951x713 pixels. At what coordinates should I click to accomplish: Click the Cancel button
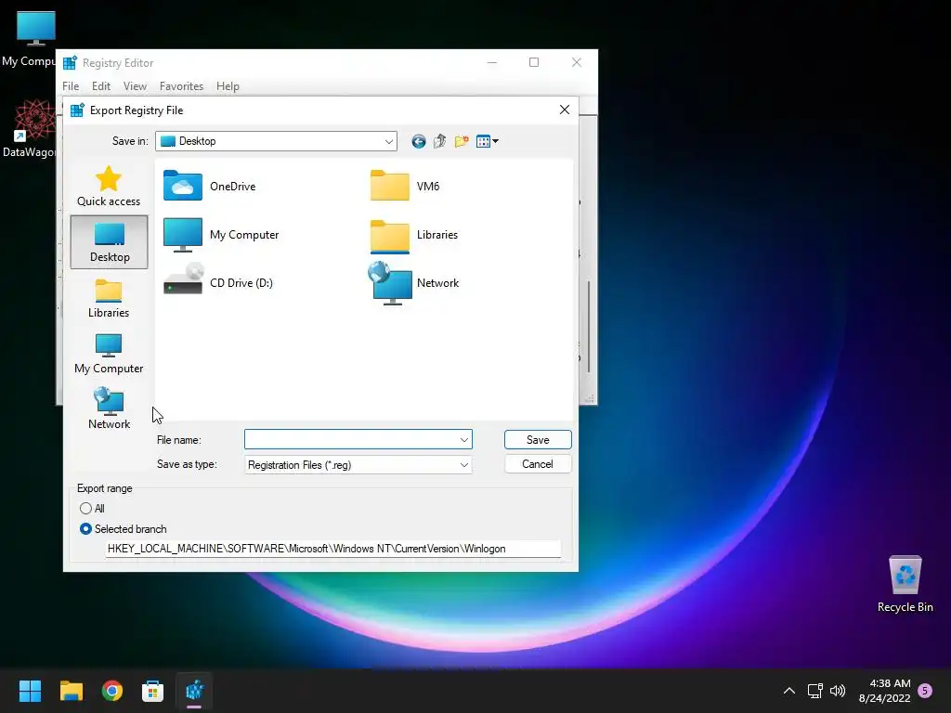click(x=538, y=464)
